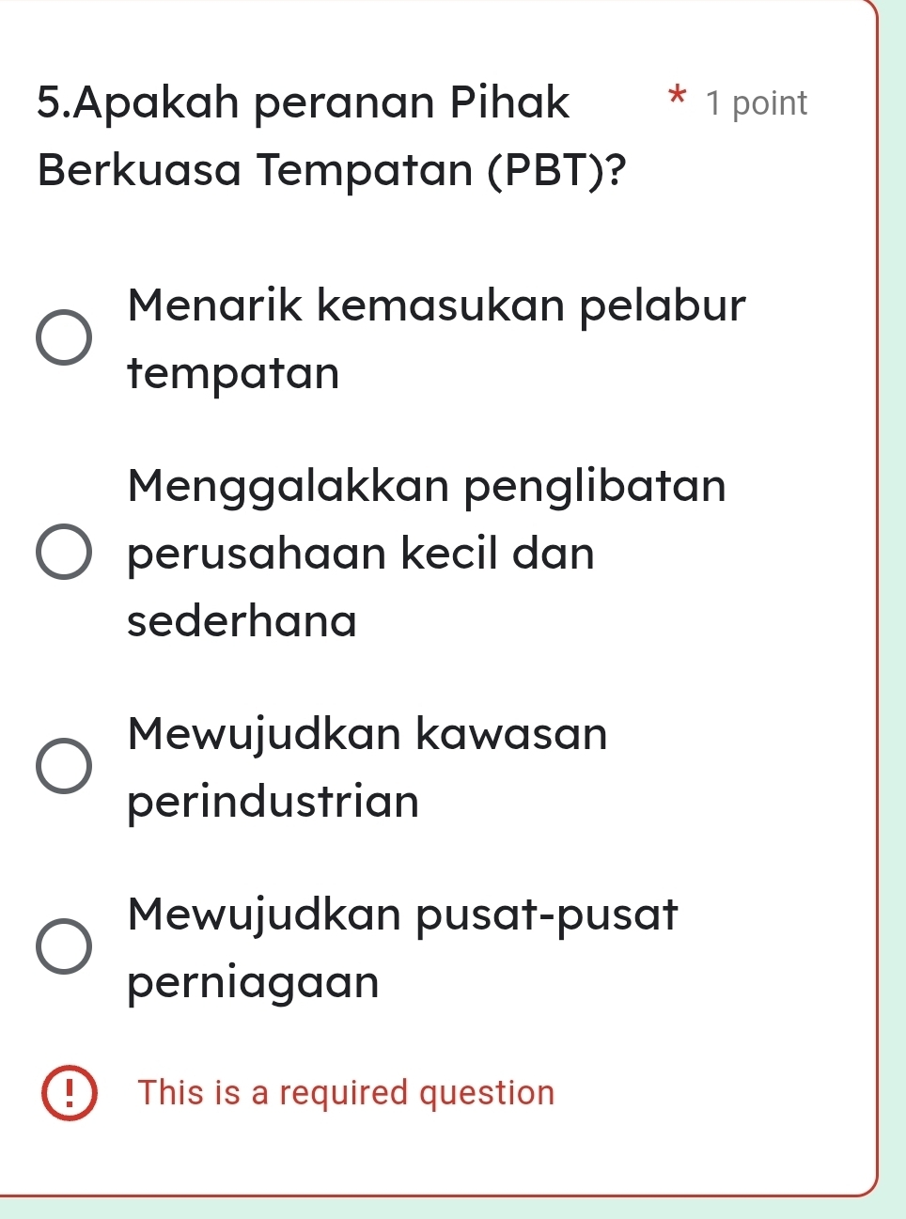Click the answer text 'tempatan'
This screenshot has width=906, height=1219.
click(232, 374)
